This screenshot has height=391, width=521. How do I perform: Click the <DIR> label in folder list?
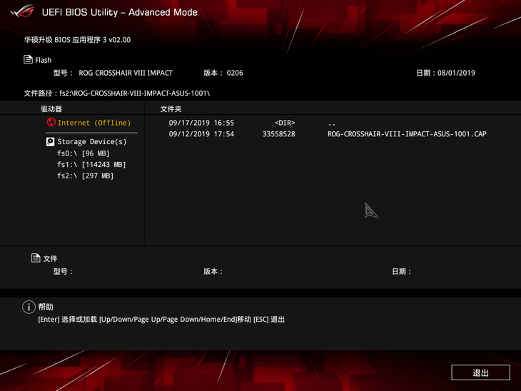click(285, 123)
